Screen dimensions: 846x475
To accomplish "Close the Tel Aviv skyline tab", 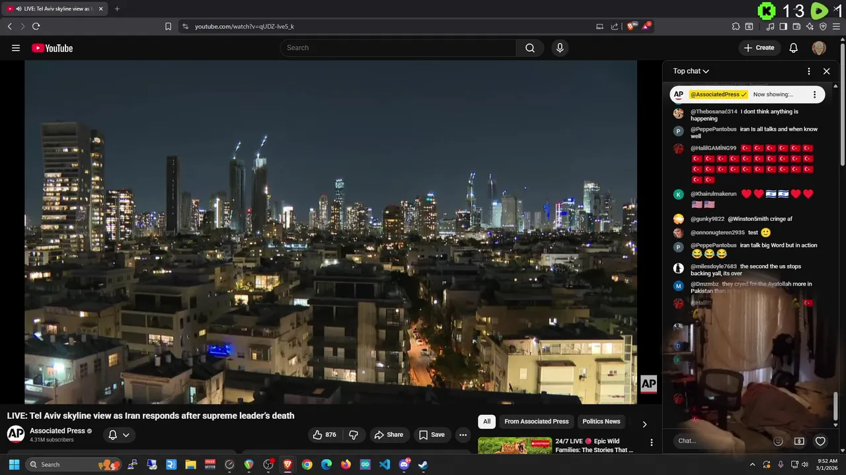I will pyautogui.click(x=102, y=9).
